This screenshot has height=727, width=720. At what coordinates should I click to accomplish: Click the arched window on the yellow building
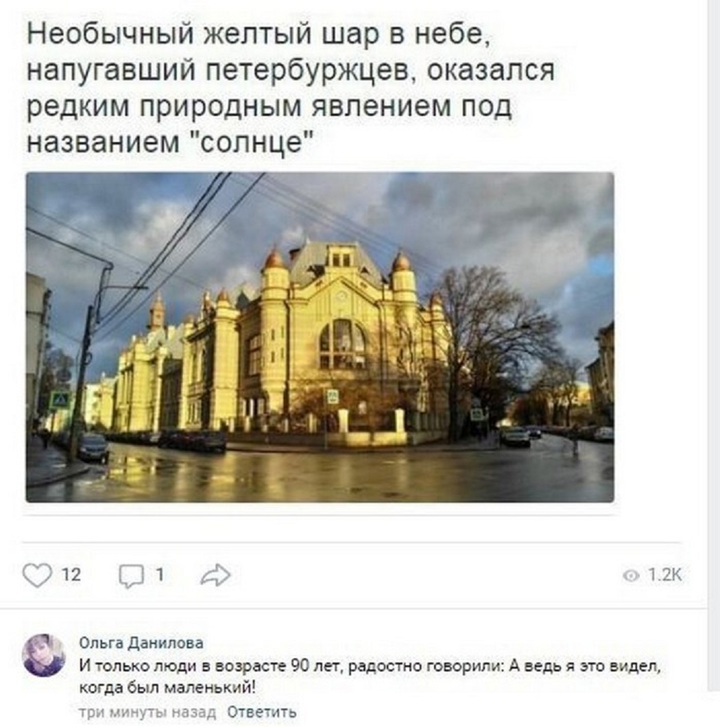point(342,344)
